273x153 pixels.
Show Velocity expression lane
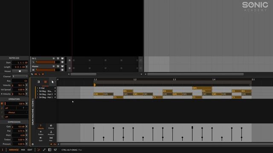(41, 127)
